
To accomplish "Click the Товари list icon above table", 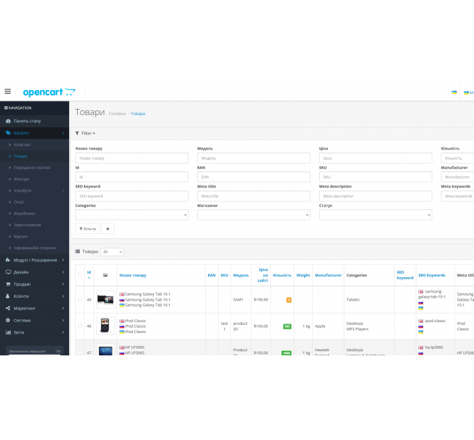I will click(77, 251).
